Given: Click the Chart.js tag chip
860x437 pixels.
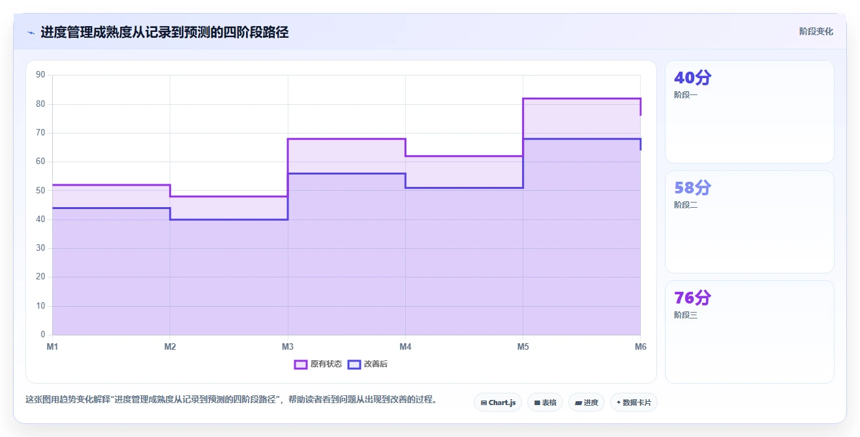Looking at the screenshot, I should [x=498, y=402].
